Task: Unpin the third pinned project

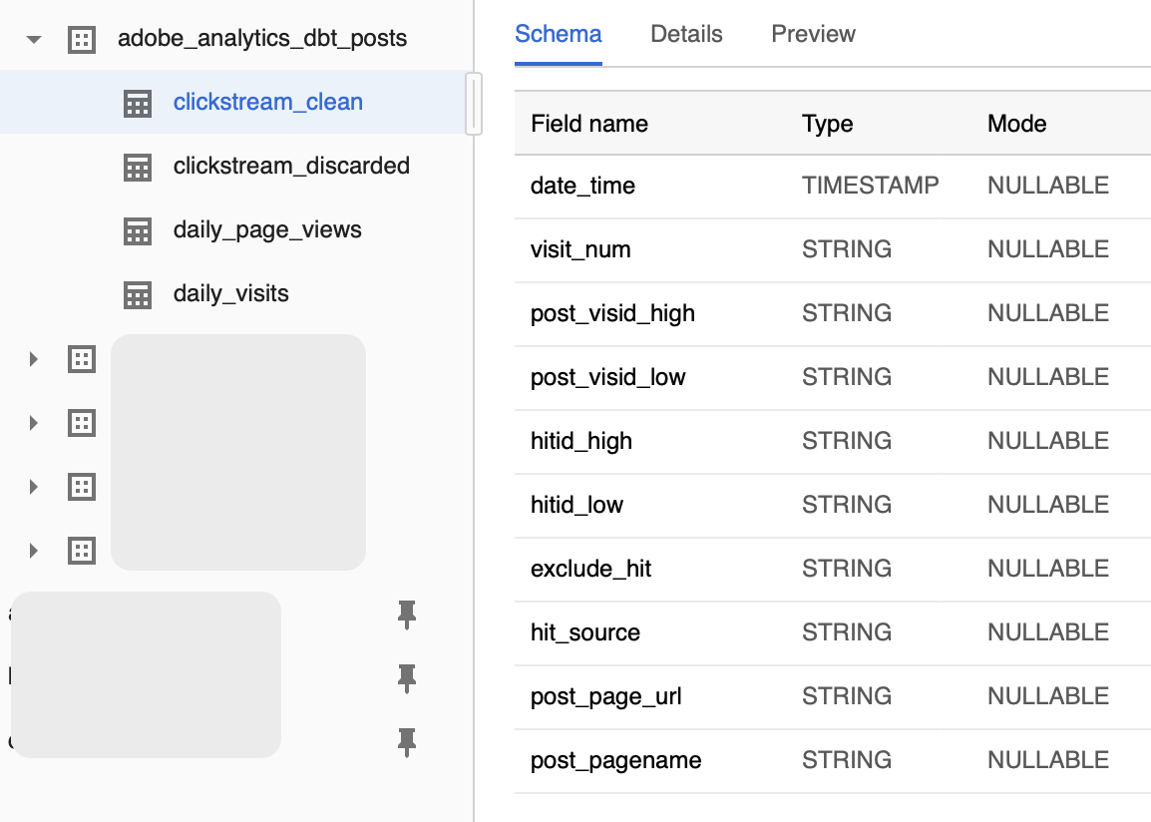Action: coord(407,743)
